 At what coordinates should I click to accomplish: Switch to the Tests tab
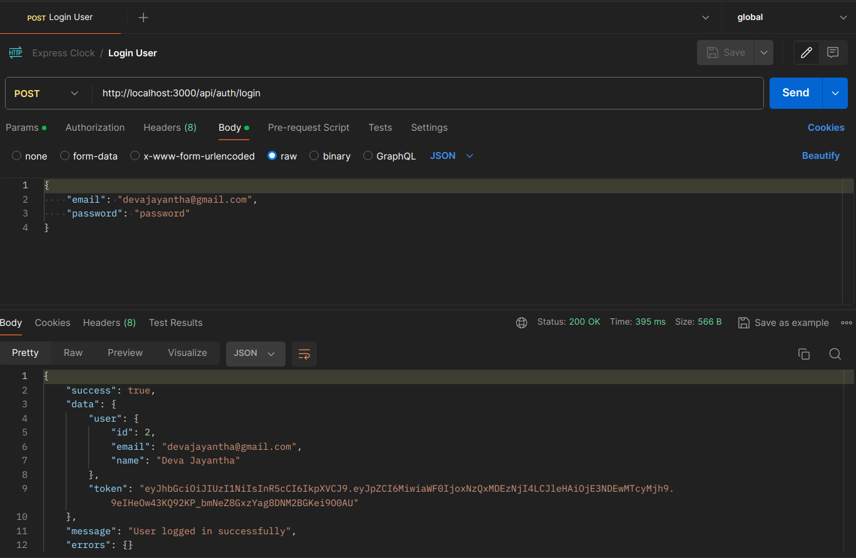380,127
